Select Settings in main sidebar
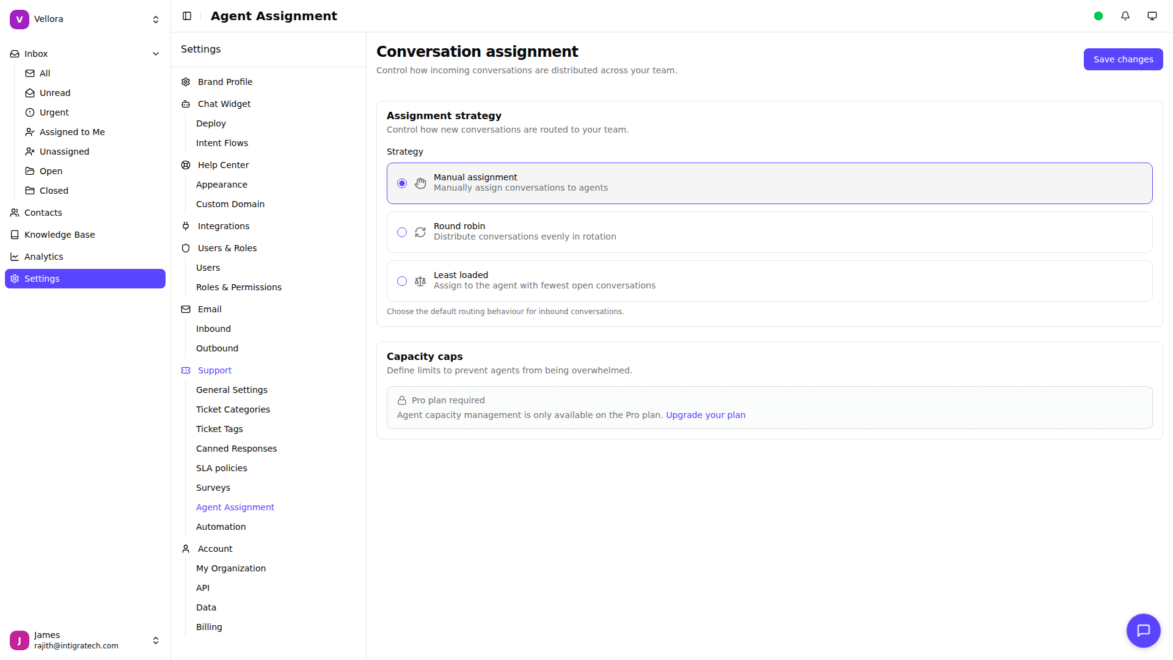The image size is (1173, 660). point(85,279)
